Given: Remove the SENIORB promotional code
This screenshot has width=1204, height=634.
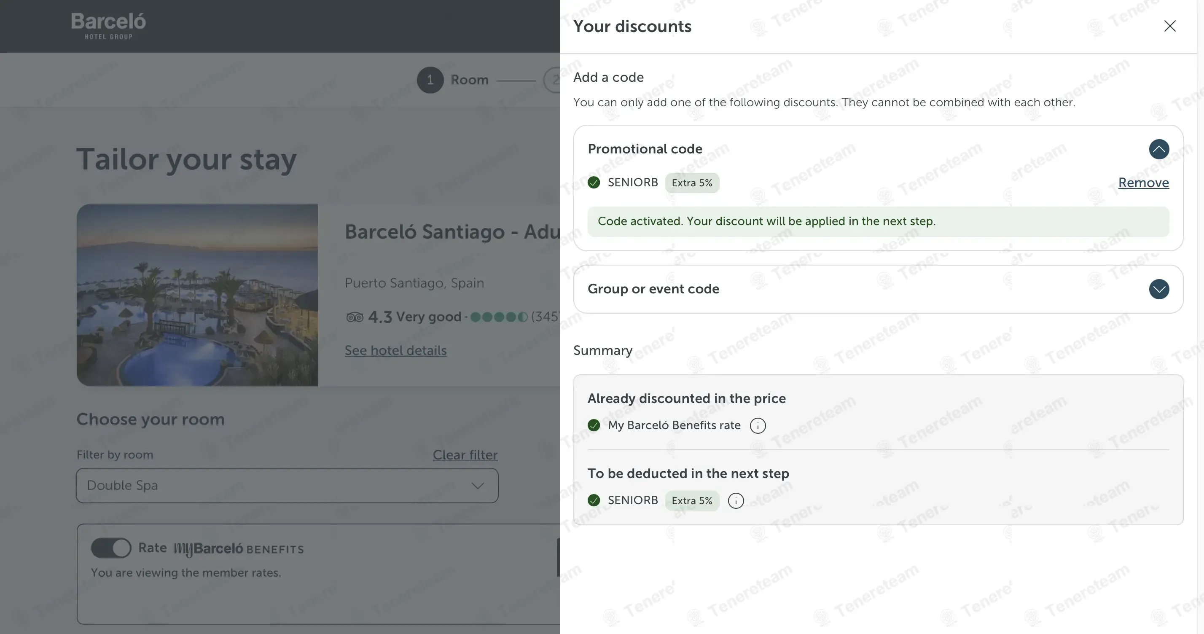Looking at the screenshot, I should tap(1143, 183).
